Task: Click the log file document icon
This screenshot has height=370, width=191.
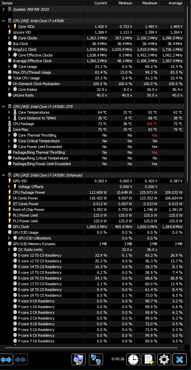Action: pos(149,360)
